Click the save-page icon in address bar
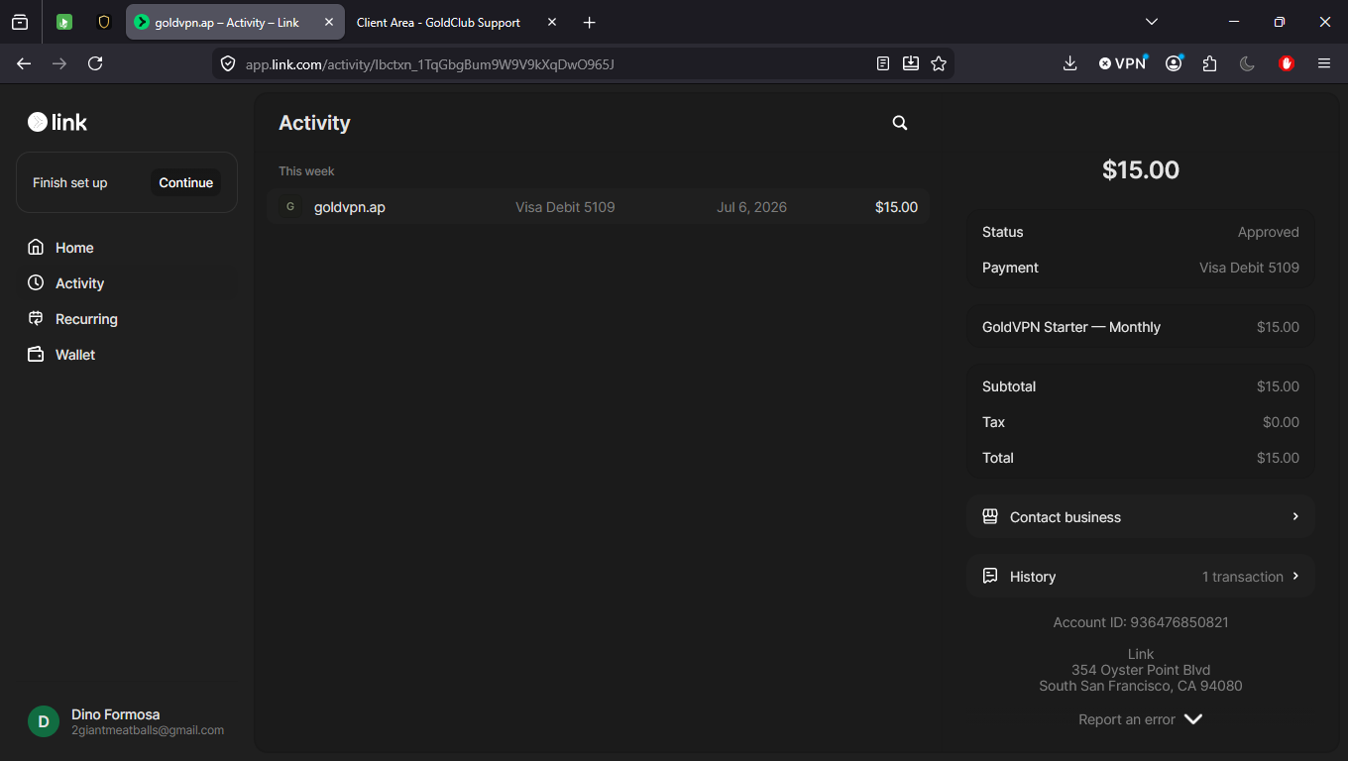Viewport: 1348px width, 761px height. 911,63
